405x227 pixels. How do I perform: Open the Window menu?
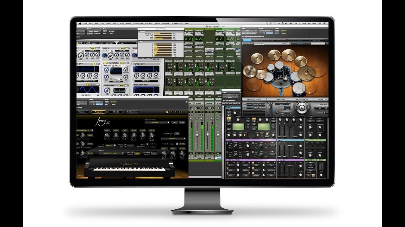pos(166,24)
